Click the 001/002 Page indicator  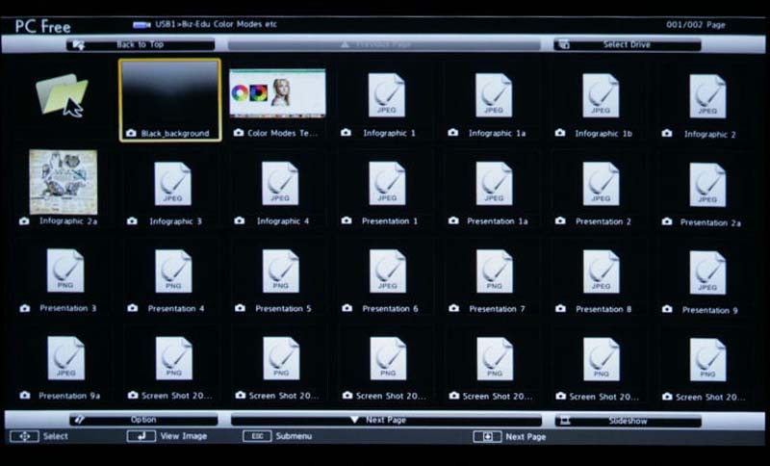pyautogui.click(x=696, y=25)
